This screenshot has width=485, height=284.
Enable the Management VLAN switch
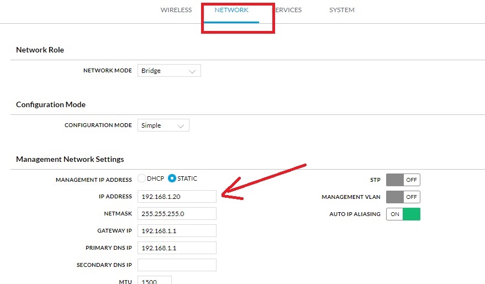click(x=403, y=197)
